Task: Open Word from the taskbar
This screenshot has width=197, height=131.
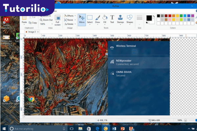Action: tap(114, 129)
